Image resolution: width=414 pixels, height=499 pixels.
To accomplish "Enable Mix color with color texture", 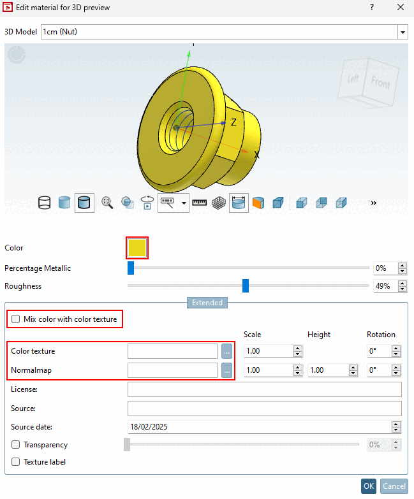I will [15, 319].
